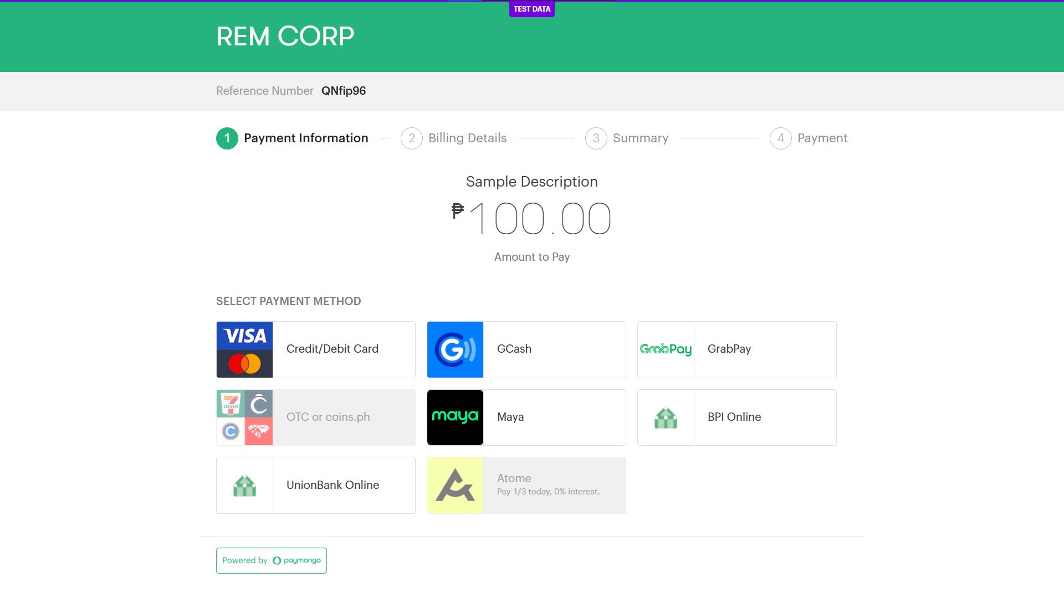Click the GCash logo icon
The width and height of the screenshot is (1064, 598).
[x=455, y=349]
